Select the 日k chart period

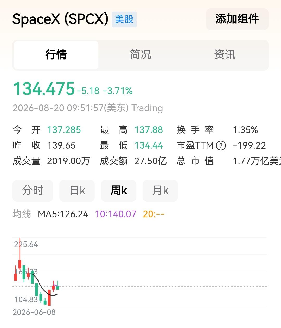coord(77,191)
